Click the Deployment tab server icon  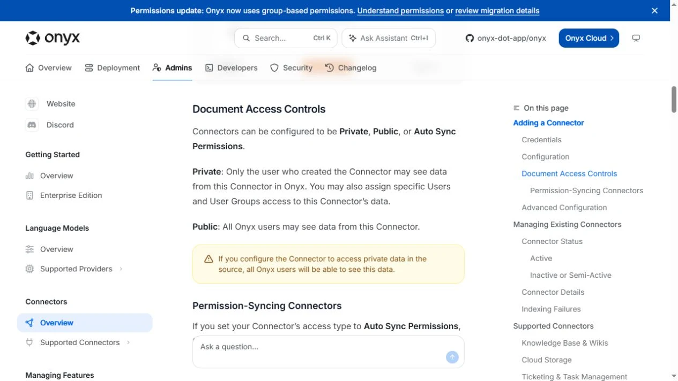click(89, 68)
